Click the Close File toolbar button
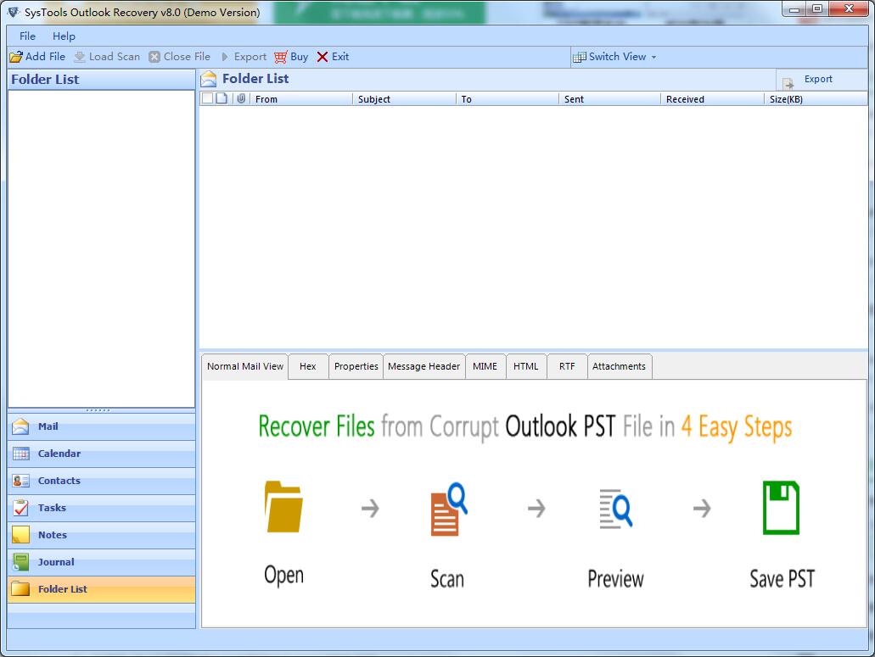 pyautogui.click(x=180, y=57)
